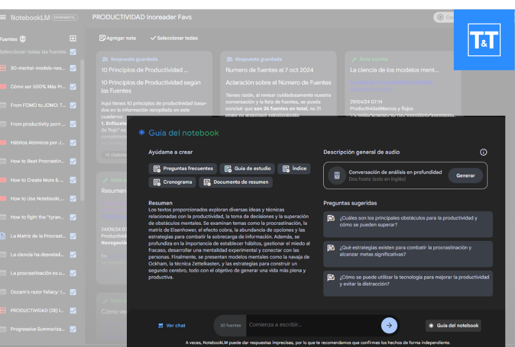
Task: Follow La ciencia de los modelos mentales link
Action: [x=391, y=82]
